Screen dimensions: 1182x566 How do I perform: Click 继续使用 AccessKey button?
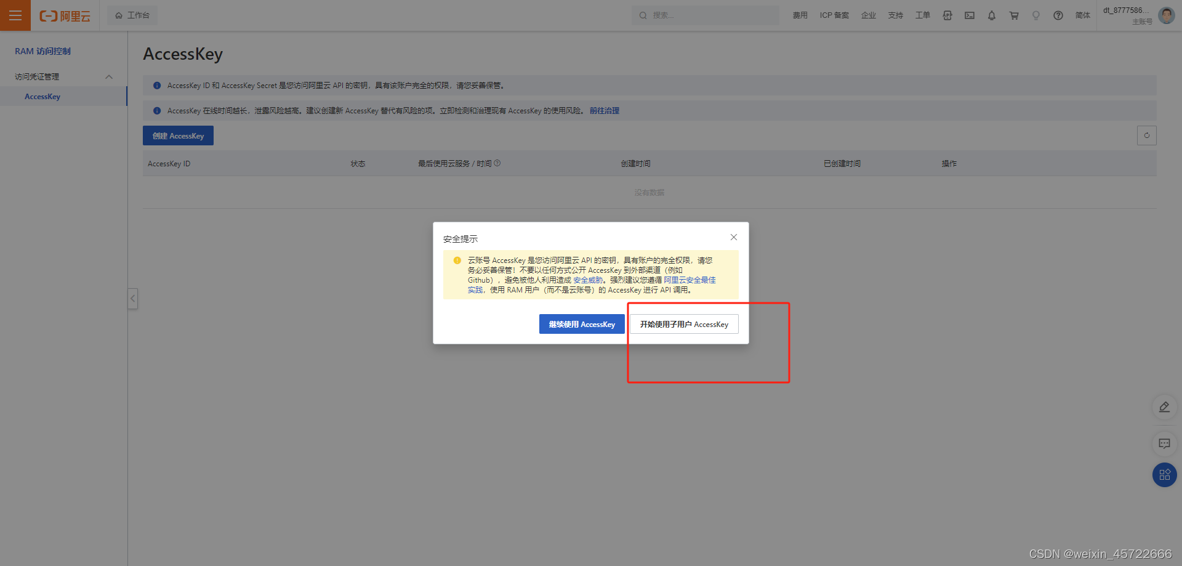tap(582, 324)
